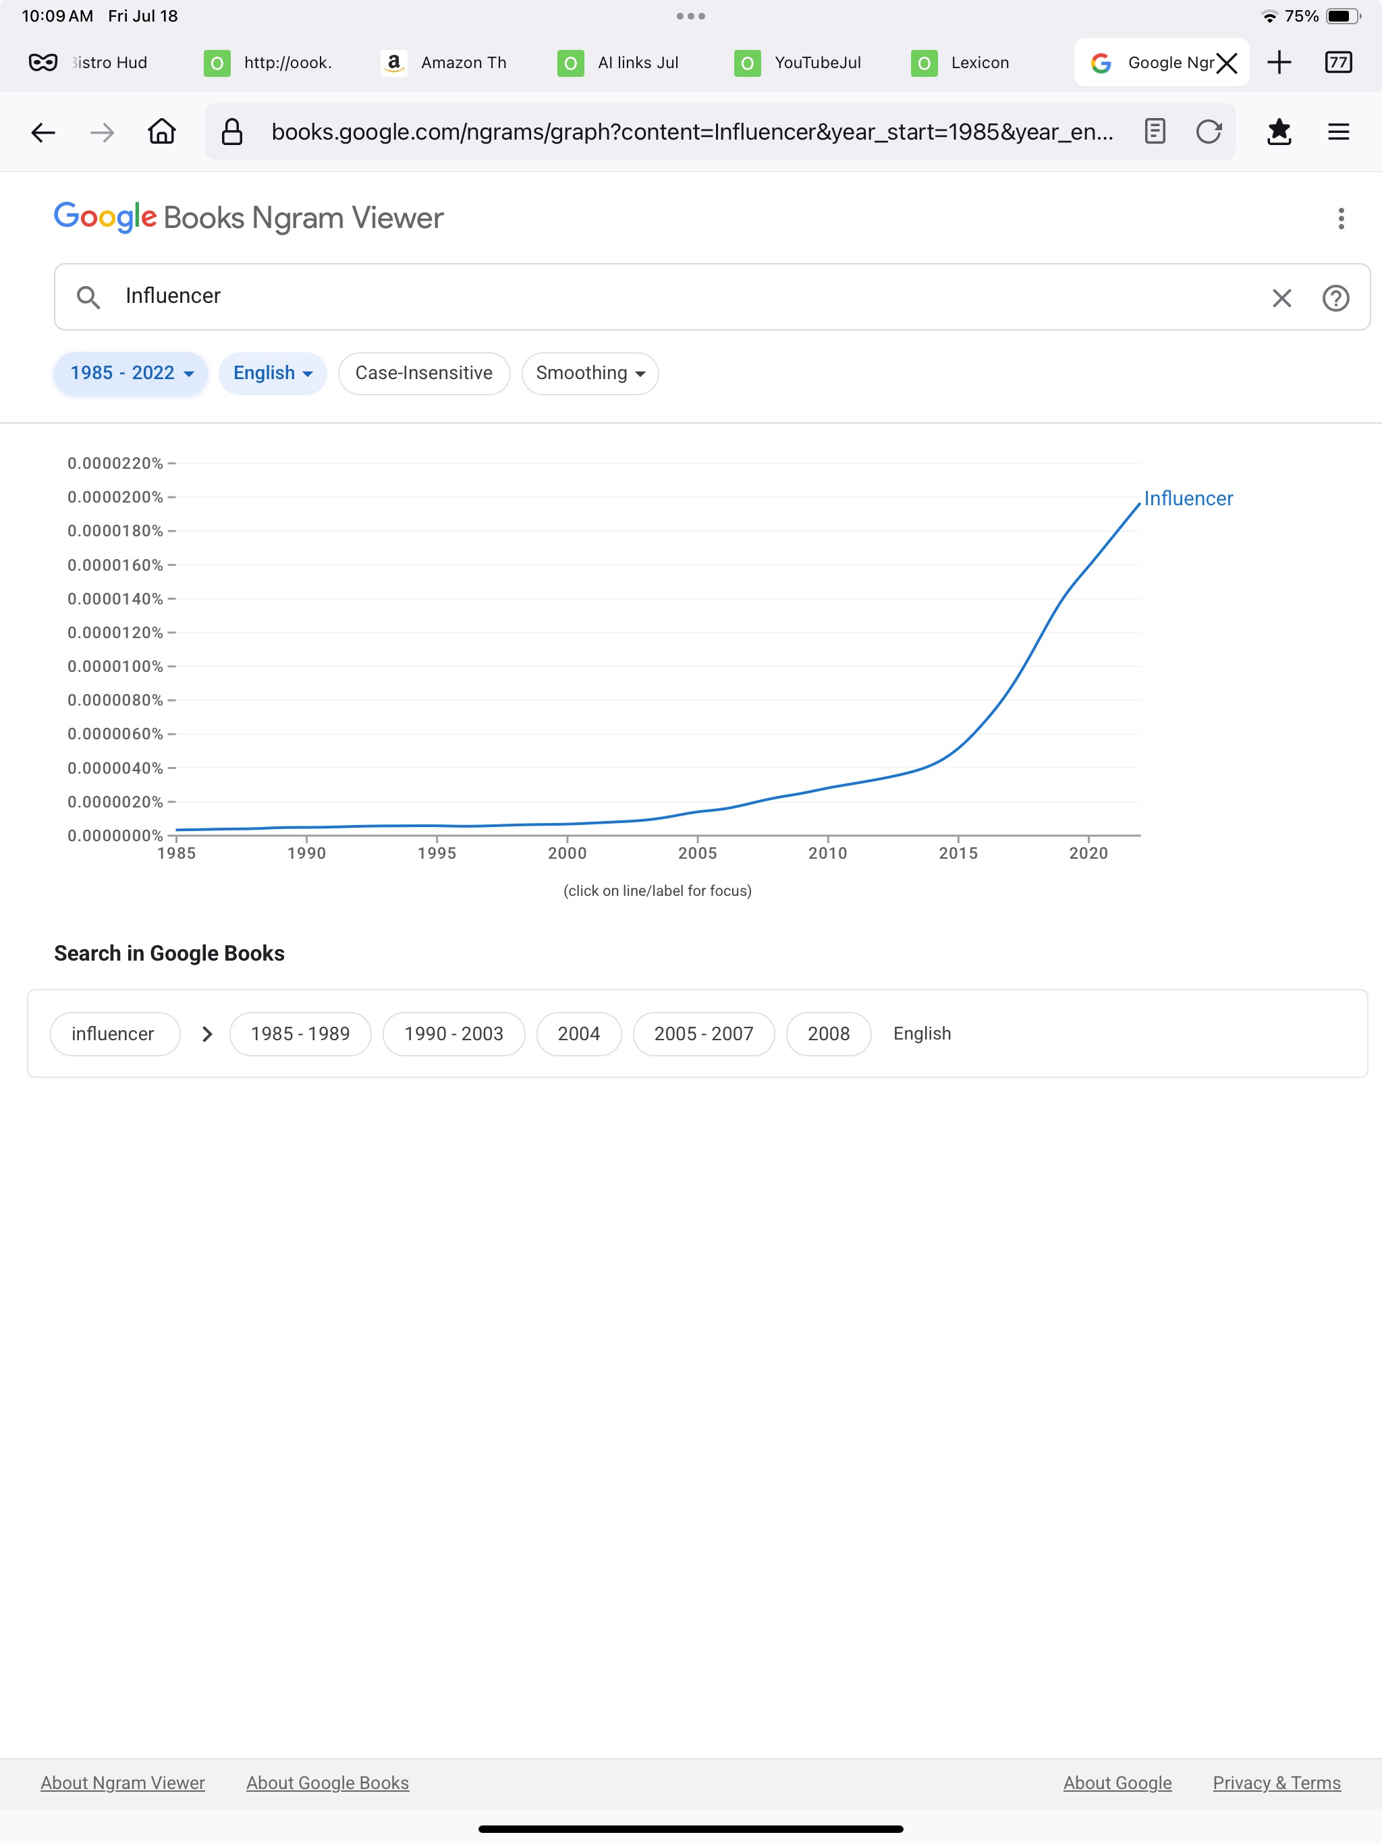
Task: Click the 0.0000200% y-axis label
Action: tap(115, 497)
